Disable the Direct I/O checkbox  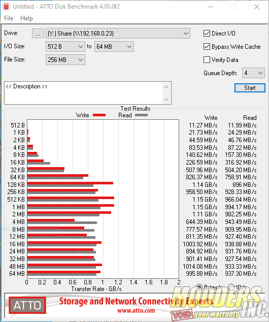pos(207,34)
